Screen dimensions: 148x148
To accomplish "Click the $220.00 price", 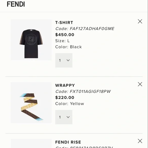I will (x=65, y=97).
